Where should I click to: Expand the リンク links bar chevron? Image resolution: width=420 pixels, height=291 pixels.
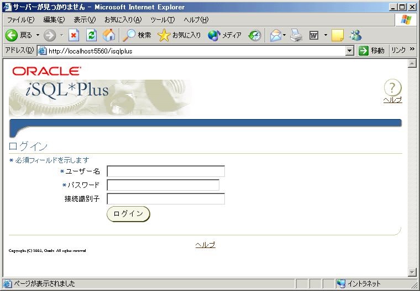pos(412,49)
